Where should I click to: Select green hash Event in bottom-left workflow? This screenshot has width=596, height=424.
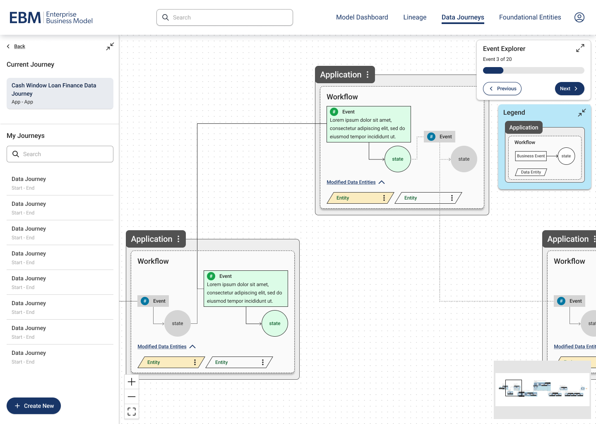(x=246, y=289)
